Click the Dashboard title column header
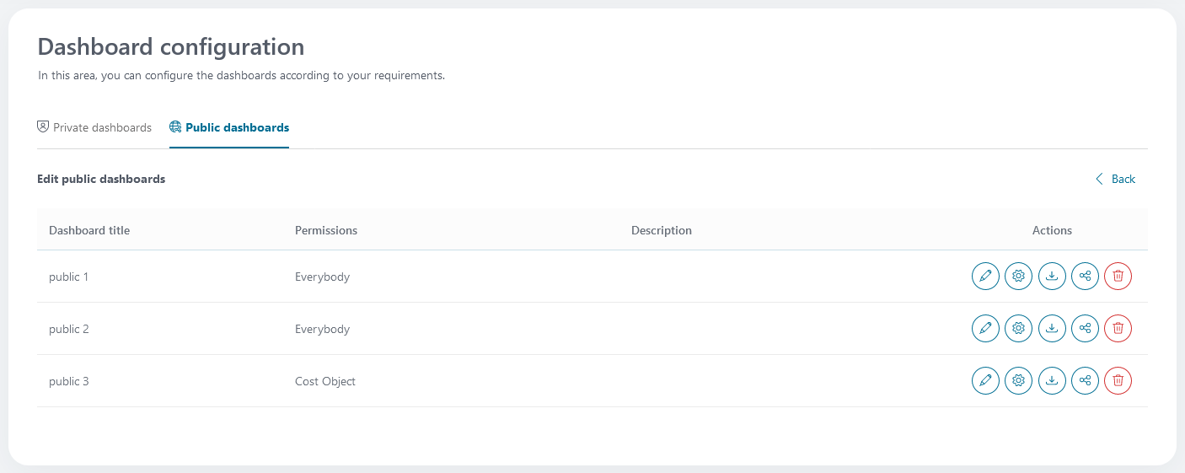1185x473 pixels. (89, 230)
